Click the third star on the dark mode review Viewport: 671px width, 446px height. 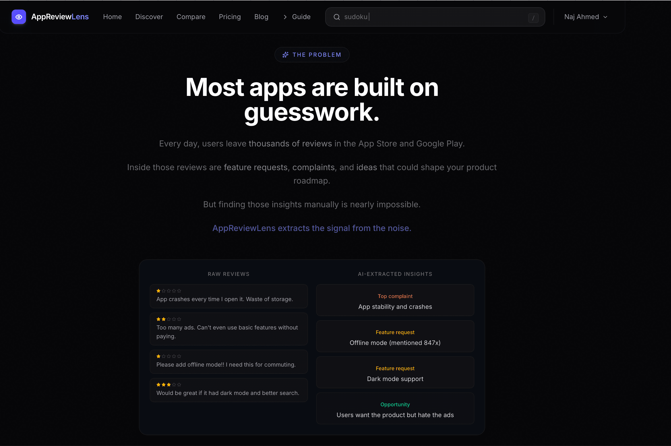[x=169, y=384]
